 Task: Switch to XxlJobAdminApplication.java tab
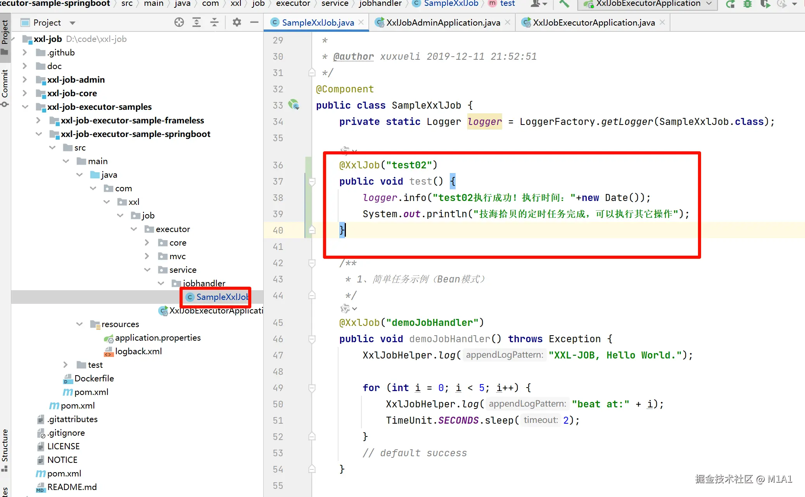coord(443,23)
